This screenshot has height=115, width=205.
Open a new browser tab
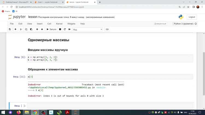point(100,2)
